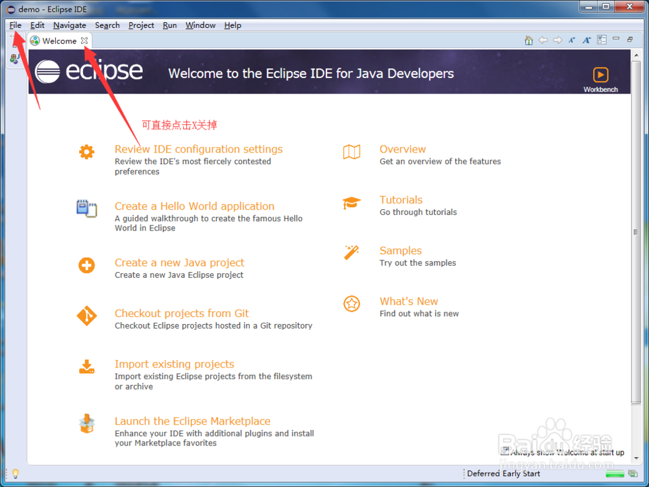Open Launch the Eclipse Marketplace link
This screenshot has width=649, height=487.
(x=193, y=421)
